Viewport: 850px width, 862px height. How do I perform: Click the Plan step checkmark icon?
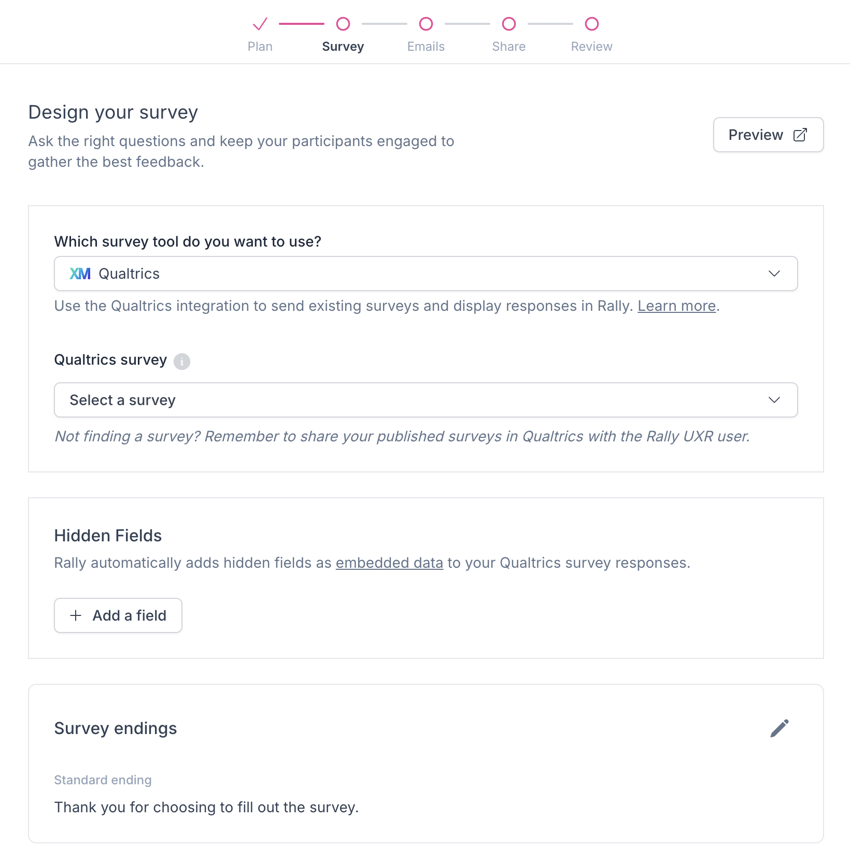click(260, 24)
